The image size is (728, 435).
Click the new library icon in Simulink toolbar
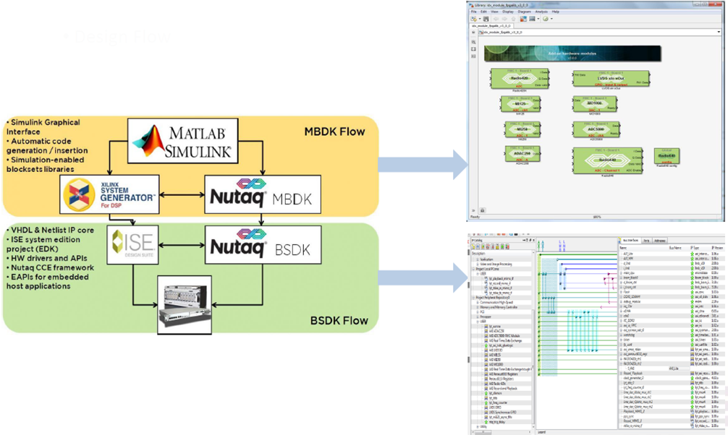pyautogui.click(x=473, y=19)
